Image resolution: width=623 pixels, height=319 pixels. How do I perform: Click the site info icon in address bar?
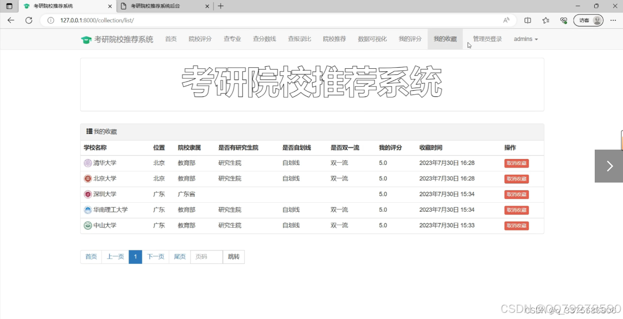click(51, 20)
